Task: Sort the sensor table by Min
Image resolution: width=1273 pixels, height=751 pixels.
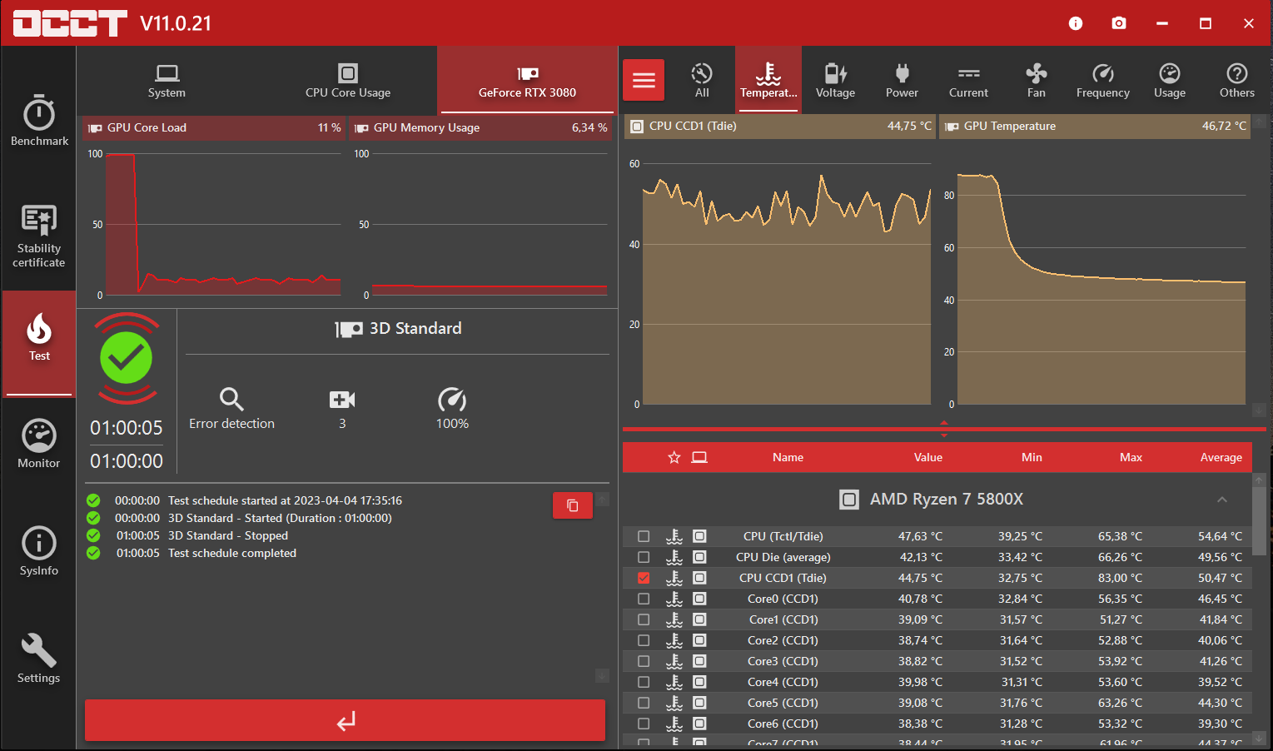Action: point(1032,457)
